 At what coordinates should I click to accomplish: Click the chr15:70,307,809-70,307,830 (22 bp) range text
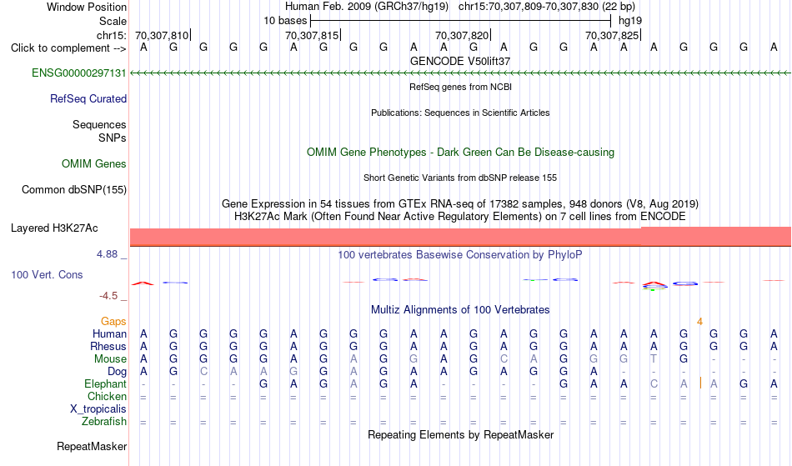point(547,7)
